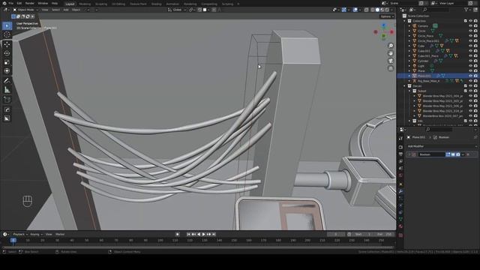Viewport: 480px width, 270px height.
Task: Activate the Move tool
Action: click(x=7, y=44)
